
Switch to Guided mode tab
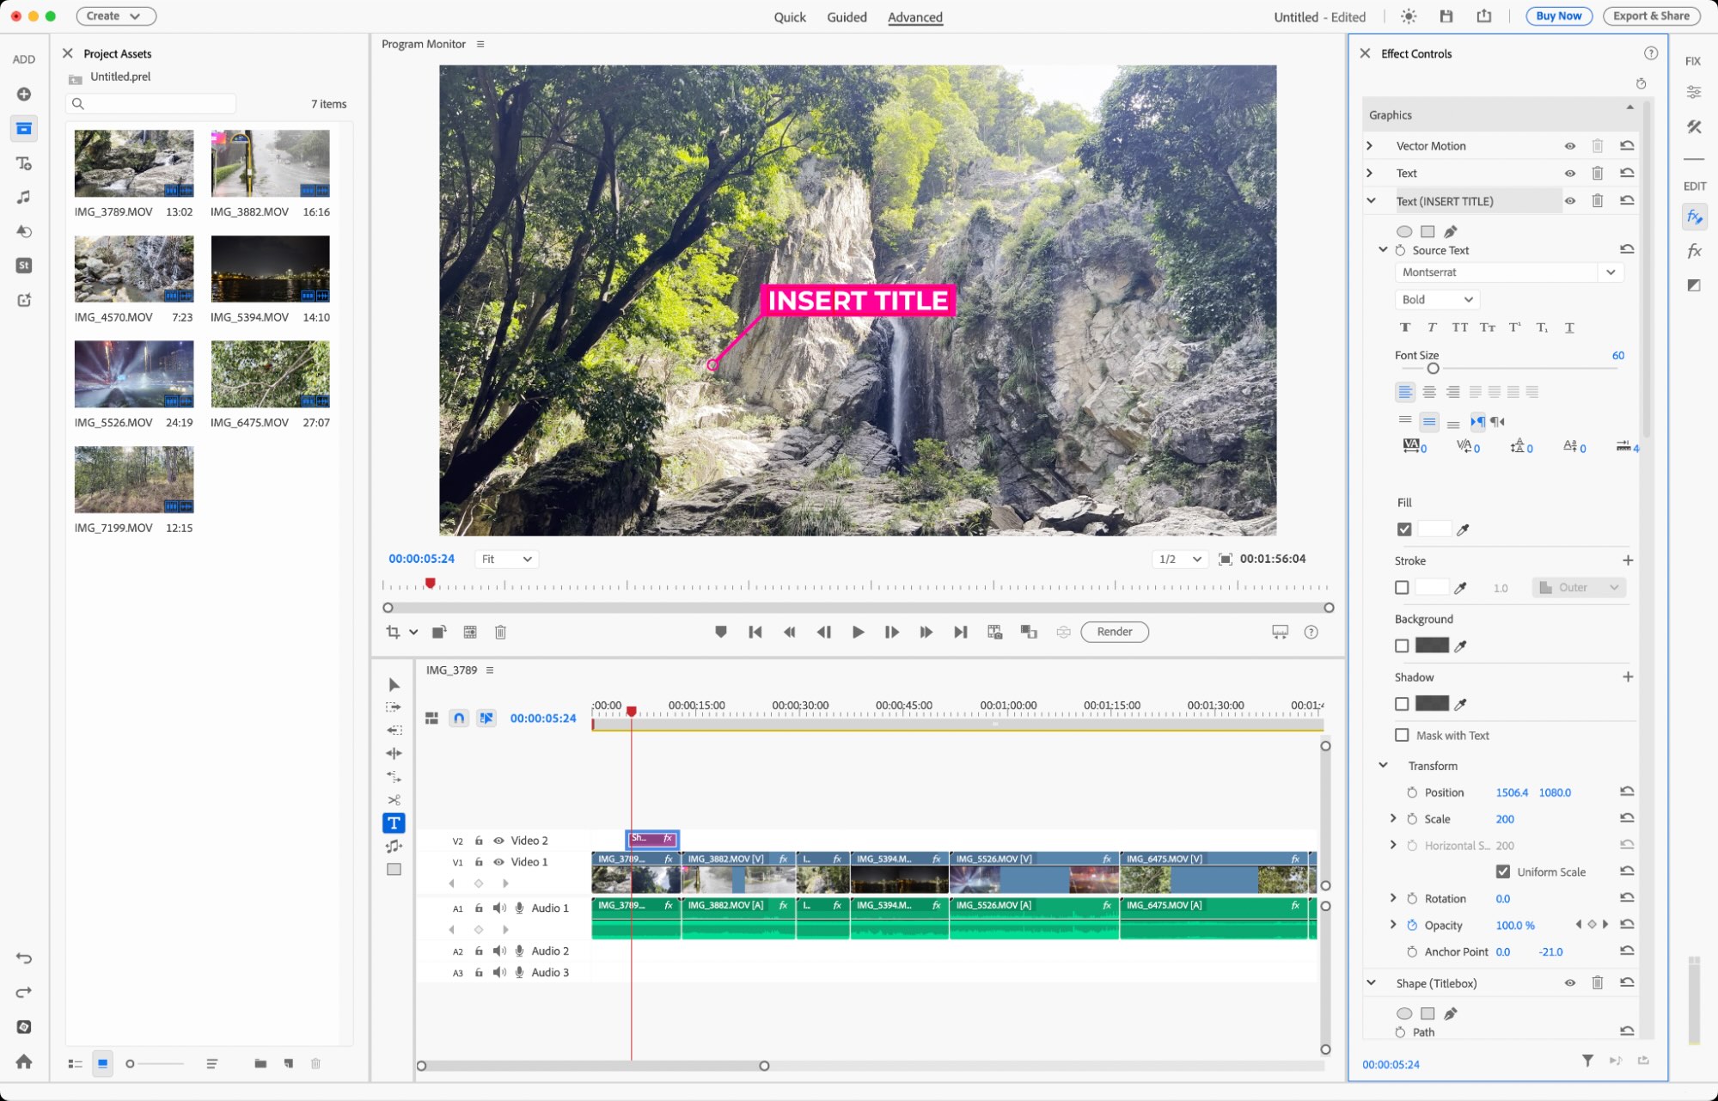pos(847,17)
